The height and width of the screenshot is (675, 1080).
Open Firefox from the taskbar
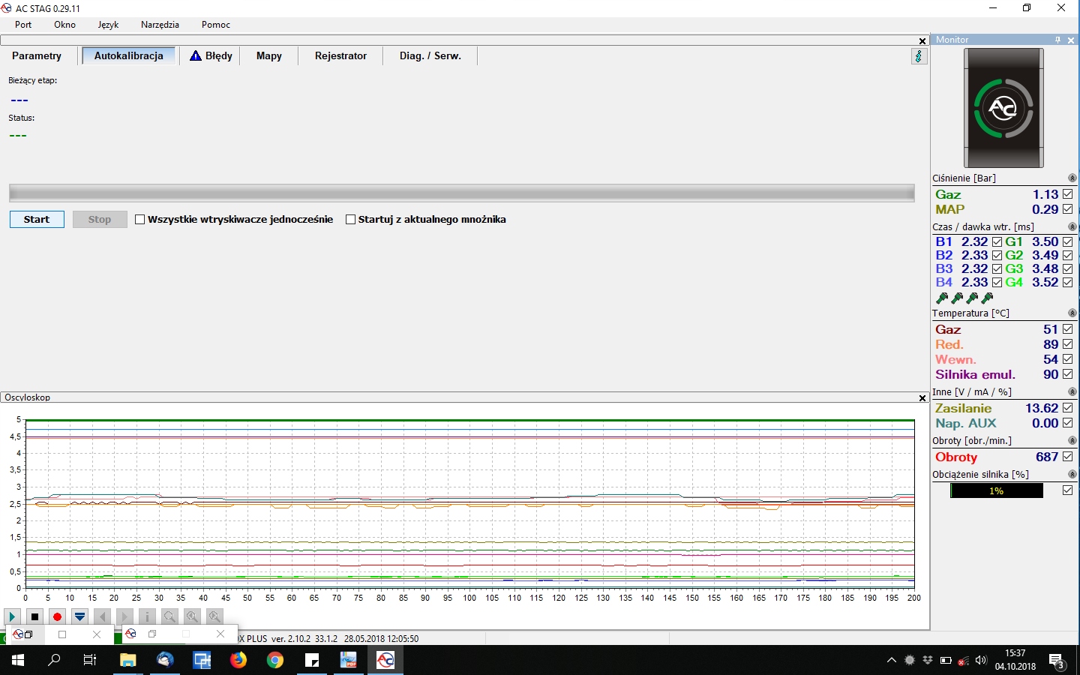pyautogui.click(x=238, y=660)
